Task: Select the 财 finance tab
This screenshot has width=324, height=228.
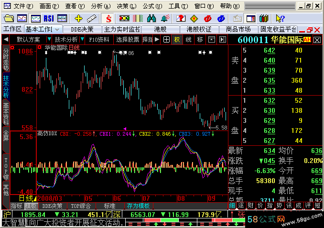Action: pos(250,206)
